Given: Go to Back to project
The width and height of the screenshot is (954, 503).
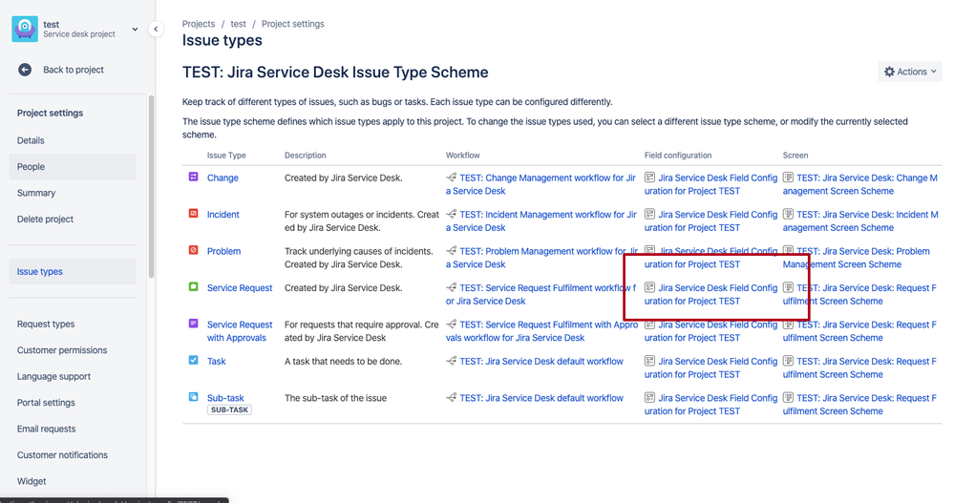Looking at the screenshot, I should pyautogui.click(x=73, y=70).
